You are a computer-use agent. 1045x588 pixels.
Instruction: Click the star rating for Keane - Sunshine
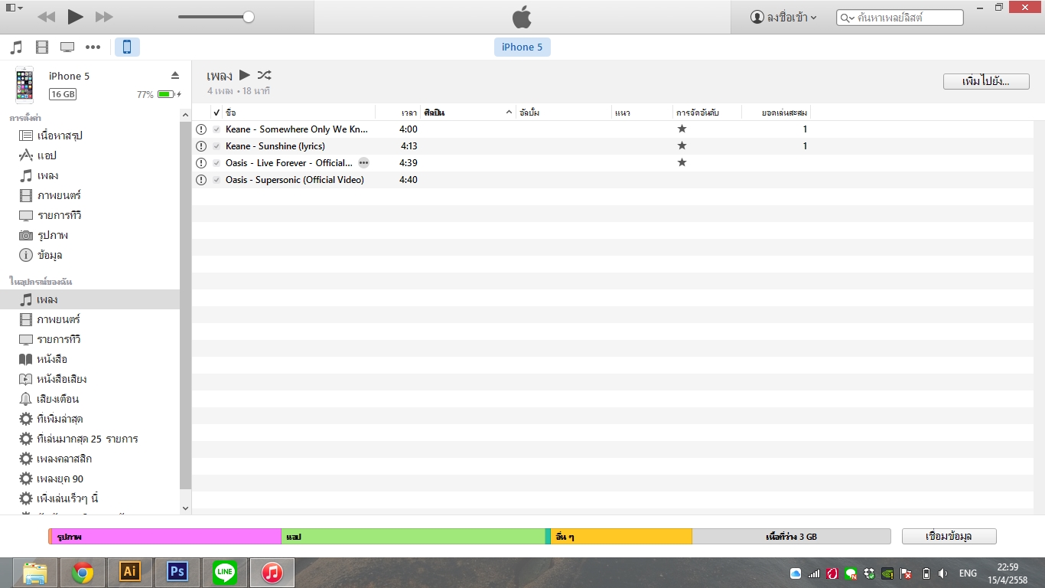(x=682, y=146)
